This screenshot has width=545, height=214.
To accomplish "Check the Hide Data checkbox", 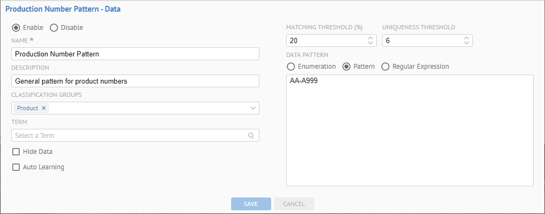I will 16,152.
